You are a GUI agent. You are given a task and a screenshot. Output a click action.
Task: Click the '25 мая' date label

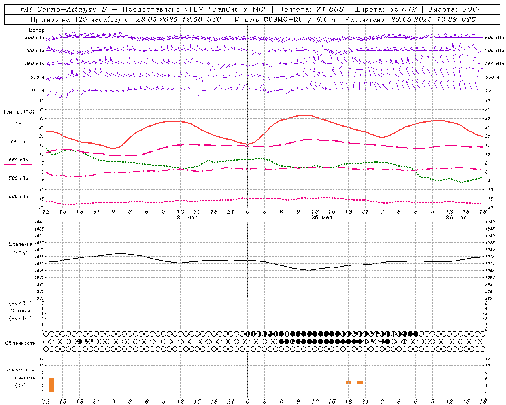322,218
